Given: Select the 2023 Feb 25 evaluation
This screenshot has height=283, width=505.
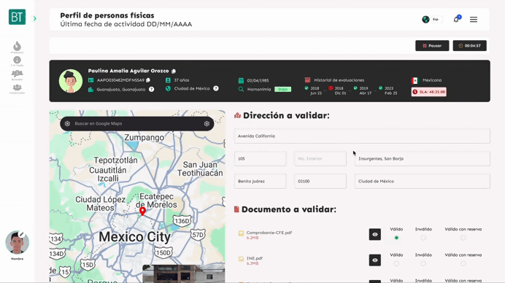Looking at the screenshot, I should pyautogui.click(x=388, y=90).
